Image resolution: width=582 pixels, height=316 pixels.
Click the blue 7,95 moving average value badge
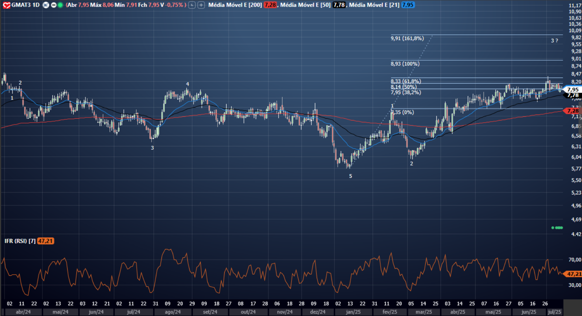(408, 5)
